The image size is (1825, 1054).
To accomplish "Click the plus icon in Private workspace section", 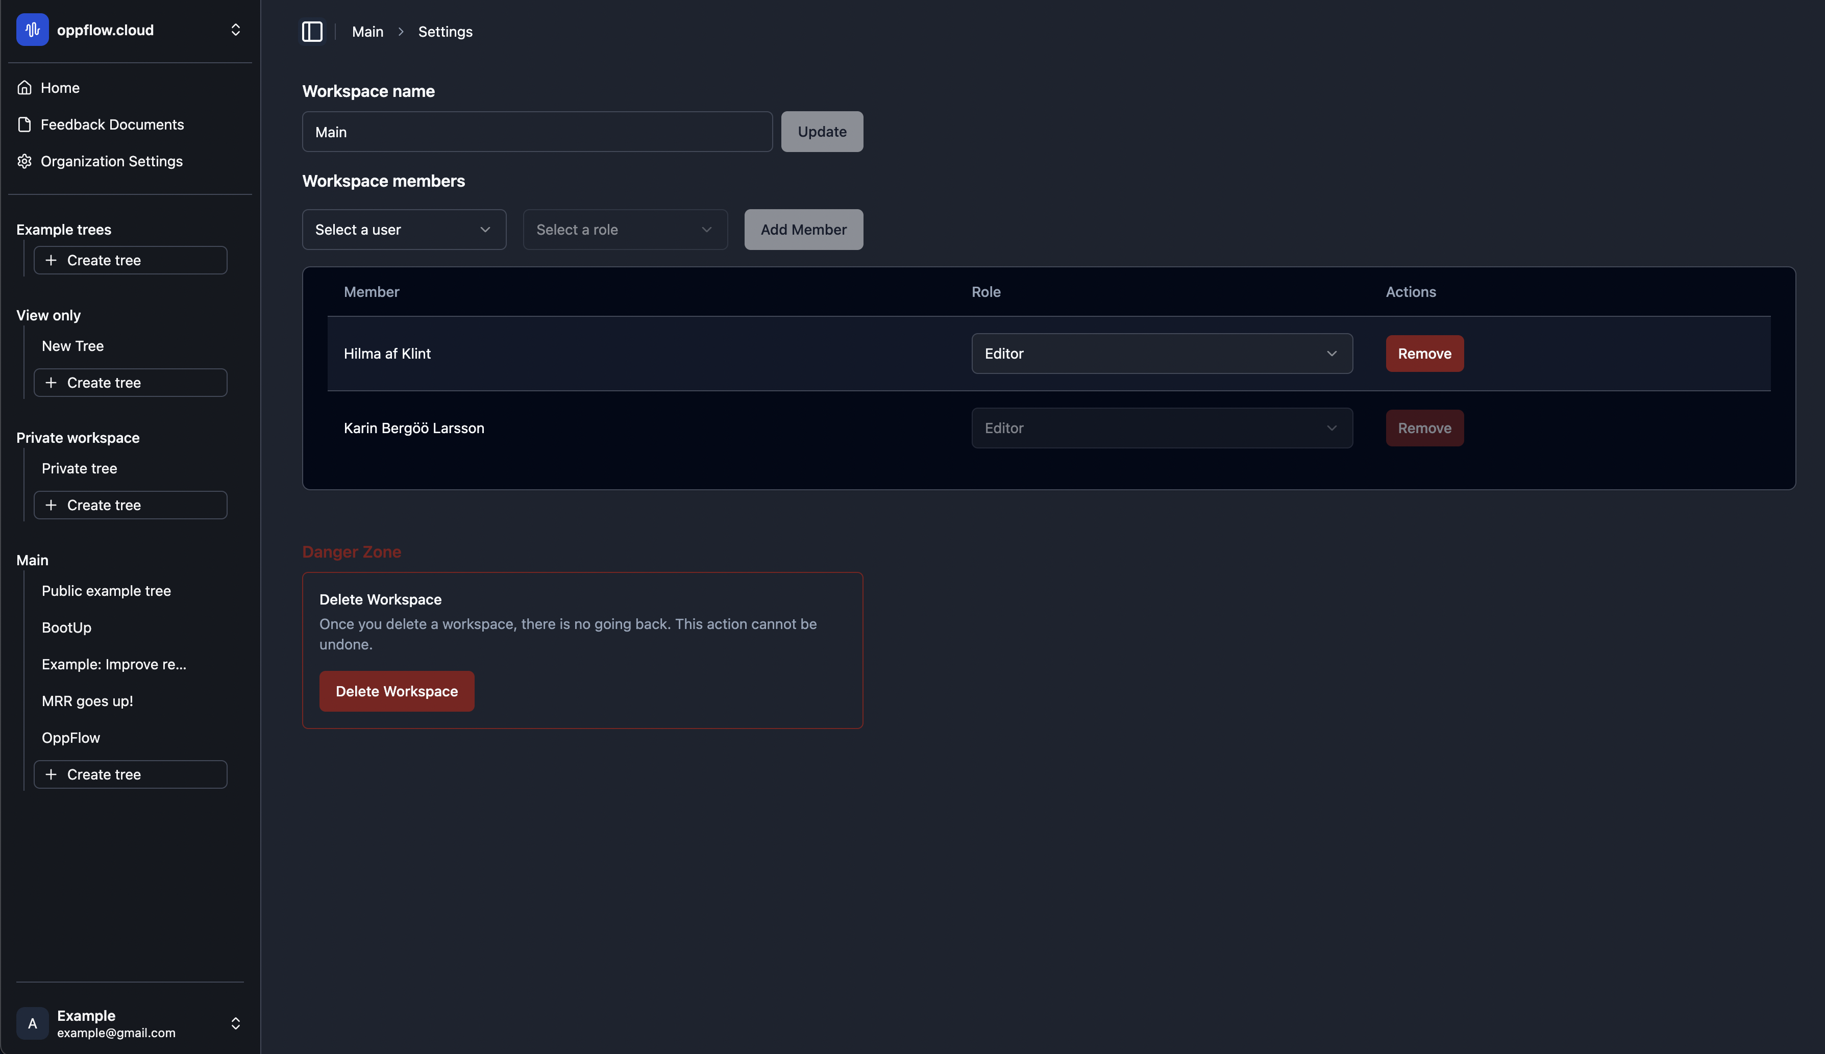I will coord(52,505).
